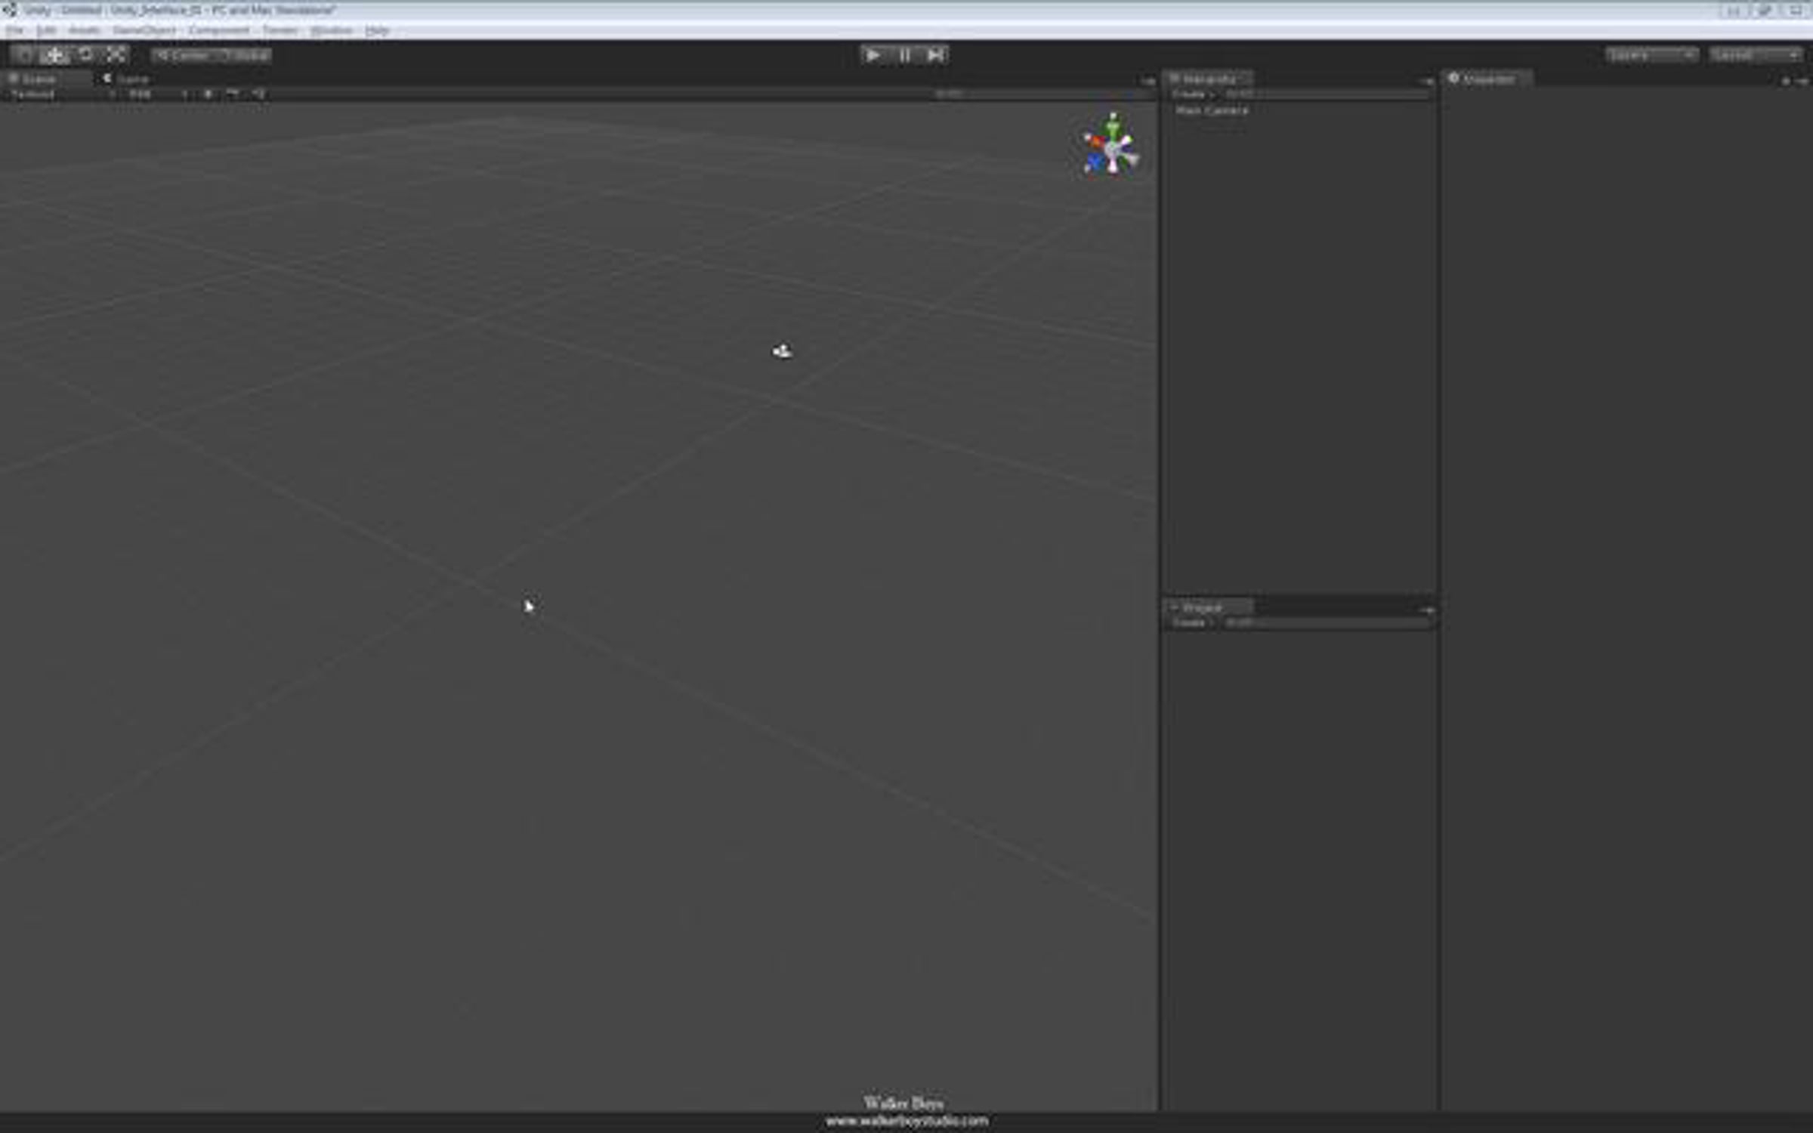Image resolution: width=1813 pixels, height=1133 pixels.
Task: Open the Project Create dropdown
Action: pyautogui.click(x=1192, y=622)
